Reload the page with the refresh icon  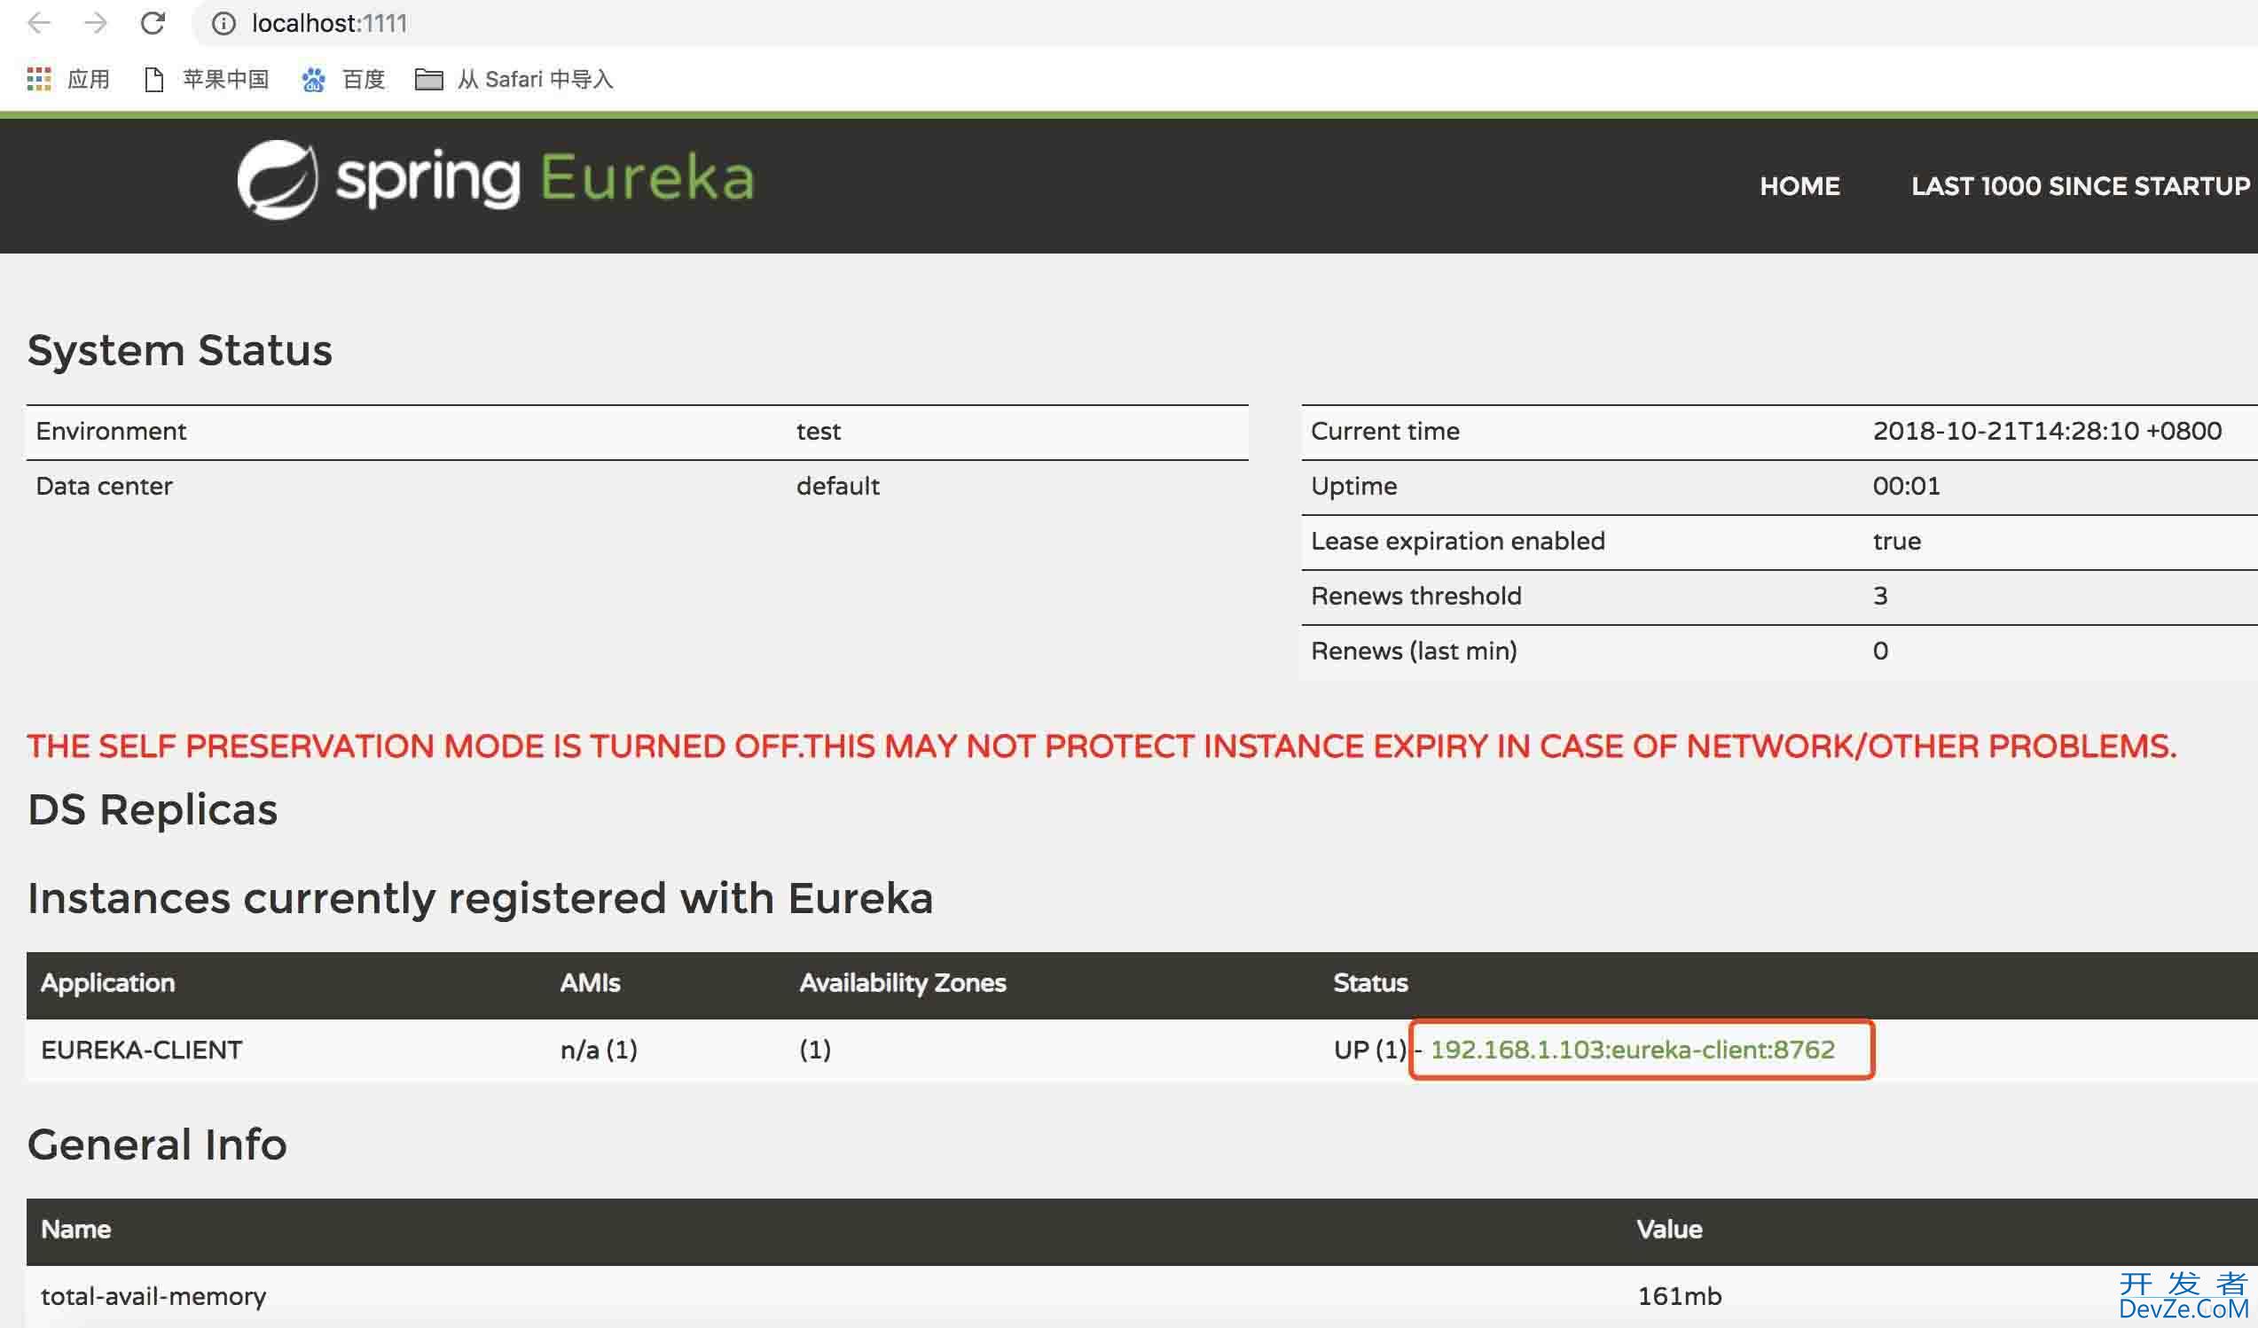pos(153,23)
